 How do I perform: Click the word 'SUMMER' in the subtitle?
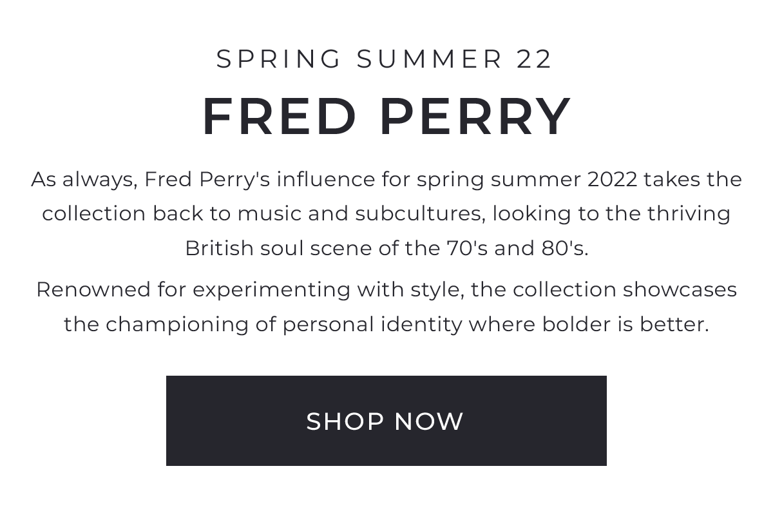point(430,59)
